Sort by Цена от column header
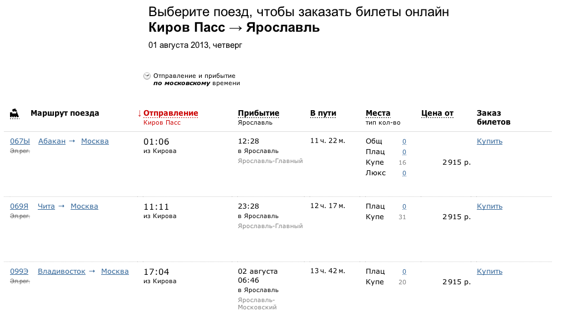Image resolution: width=568 pixels, height=316 pixels. (437, 113)
